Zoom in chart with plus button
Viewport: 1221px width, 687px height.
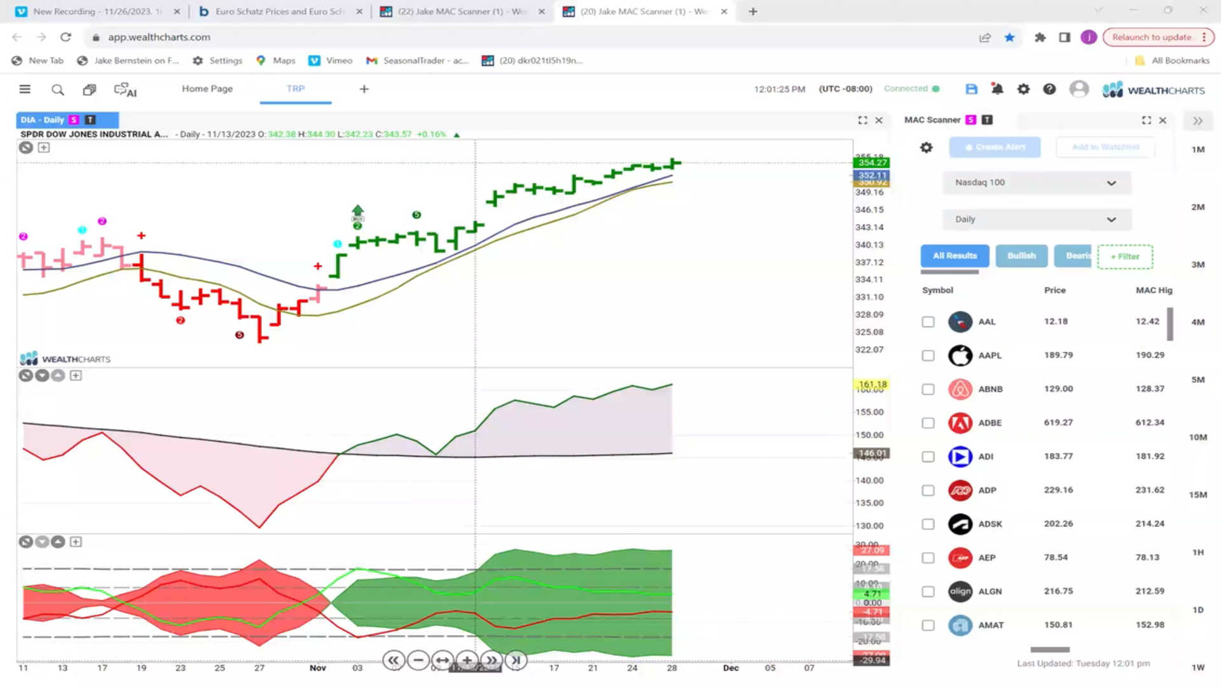tap(467, 660)
